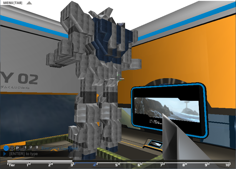Viewport: 236px width, 169px height.
Task: Open the MENU [TAB] label
Action: (13, 3)
